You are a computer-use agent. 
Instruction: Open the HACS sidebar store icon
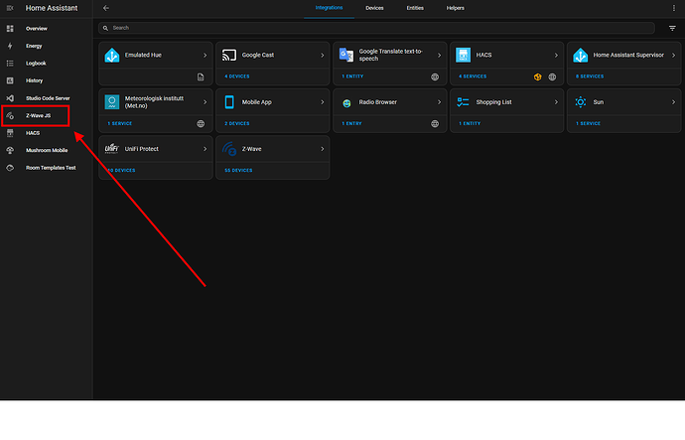pos(10,133)
